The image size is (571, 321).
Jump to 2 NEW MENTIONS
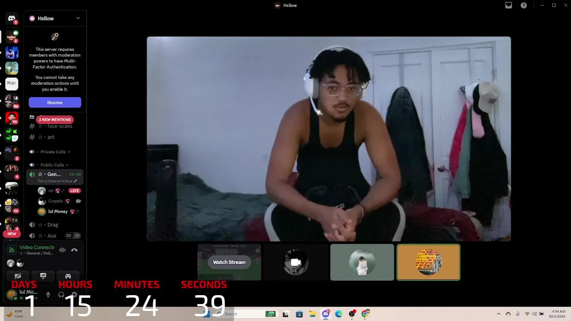(55, 119)
